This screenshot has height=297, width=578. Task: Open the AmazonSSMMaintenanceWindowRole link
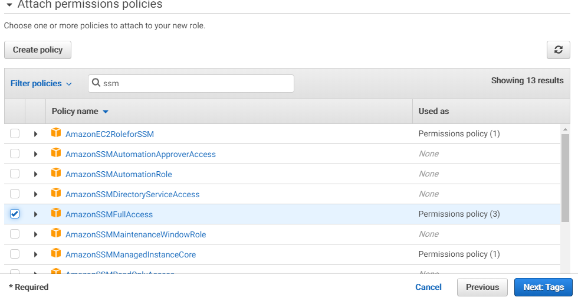coord(136,234)
